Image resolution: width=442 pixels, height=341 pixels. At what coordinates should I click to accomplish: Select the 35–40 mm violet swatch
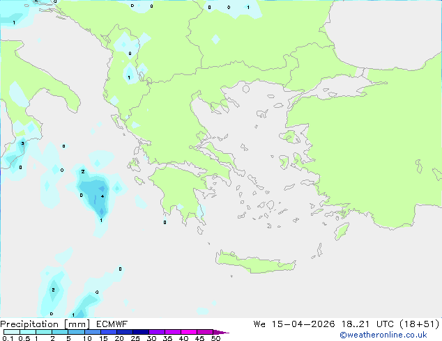172,332
